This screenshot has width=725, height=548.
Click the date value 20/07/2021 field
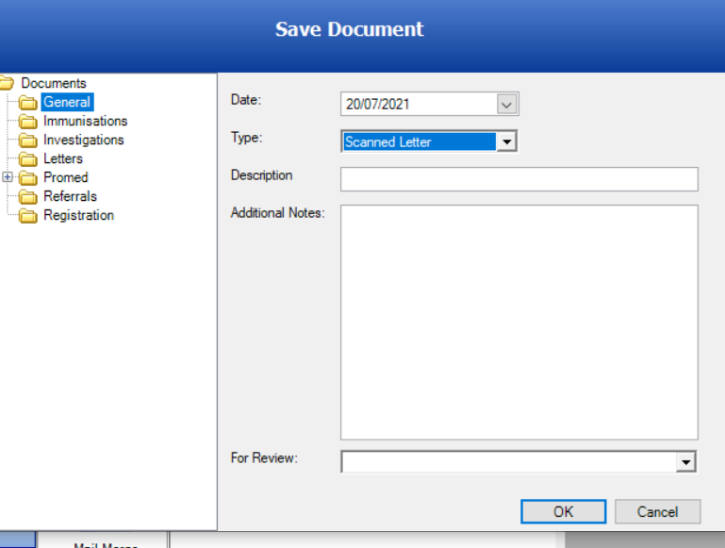(415, 104)
